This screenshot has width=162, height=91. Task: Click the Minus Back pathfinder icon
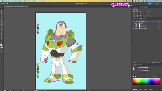pos(151,16)
